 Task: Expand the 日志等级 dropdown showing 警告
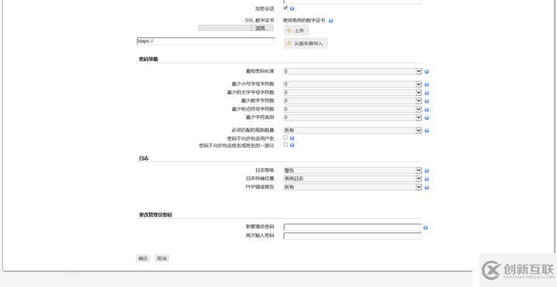coord(352,170)
